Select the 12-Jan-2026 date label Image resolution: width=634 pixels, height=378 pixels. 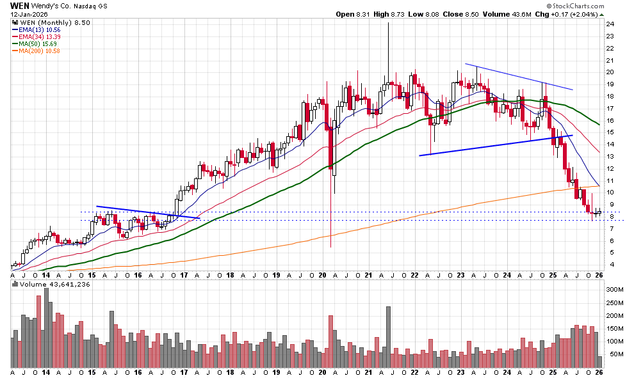[30, 13]
